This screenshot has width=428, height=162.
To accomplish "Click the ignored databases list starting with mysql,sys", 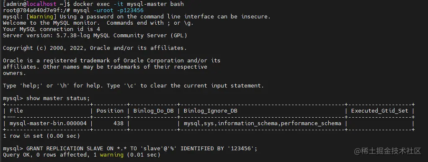I will [x=262, y=123].
